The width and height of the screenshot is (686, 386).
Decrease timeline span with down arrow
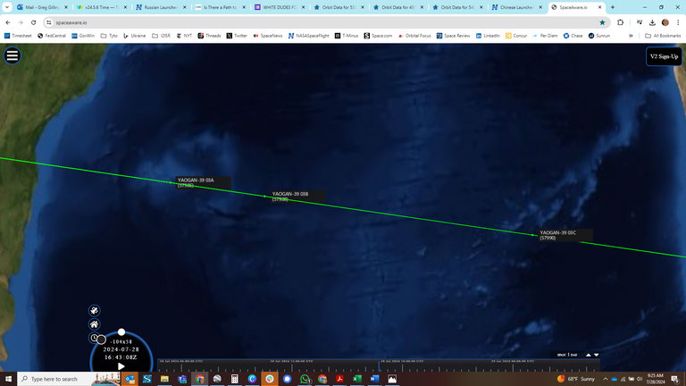(596, 355)
